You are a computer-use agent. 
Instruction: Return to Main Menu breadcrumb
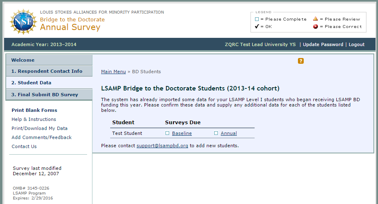pos(113,72)
